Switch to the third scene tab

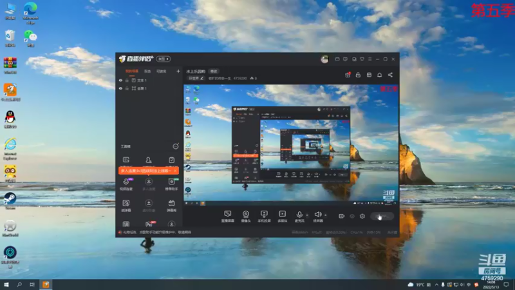(x=162, y=71)
